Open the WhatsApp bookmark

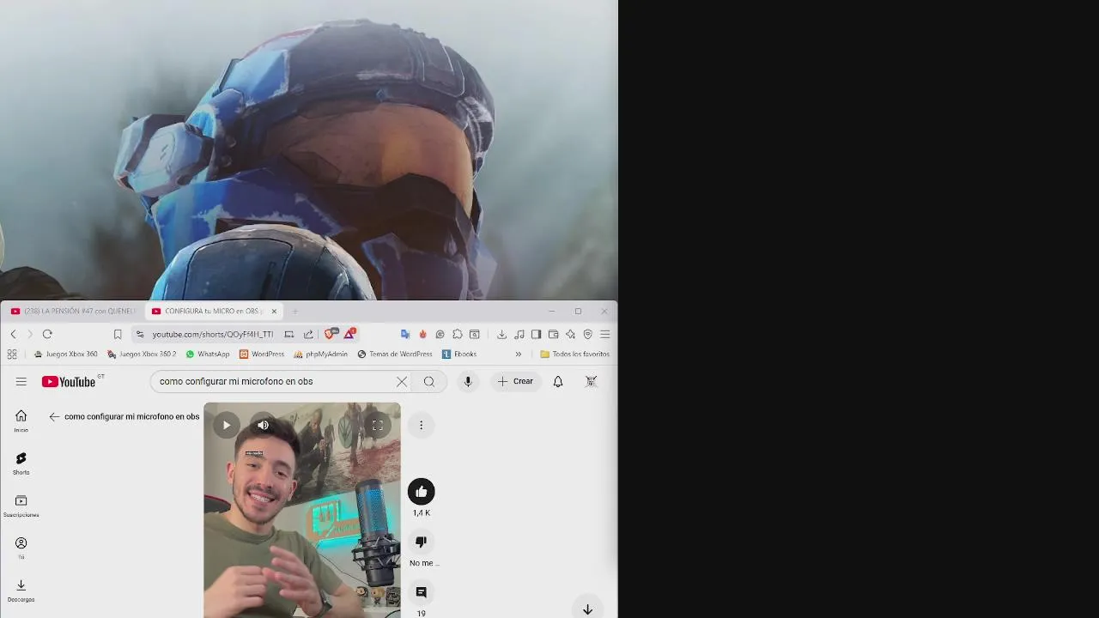click(208, 354)
